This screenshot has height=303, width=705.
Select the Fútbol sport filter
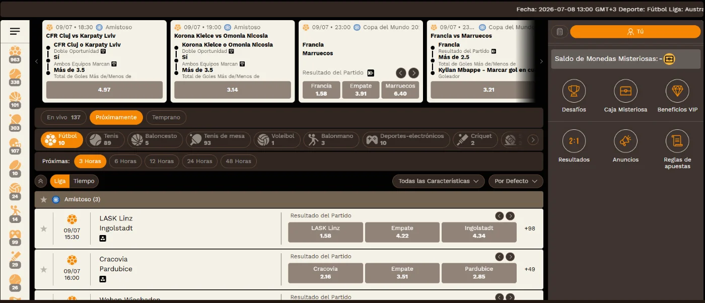(62, 139)
